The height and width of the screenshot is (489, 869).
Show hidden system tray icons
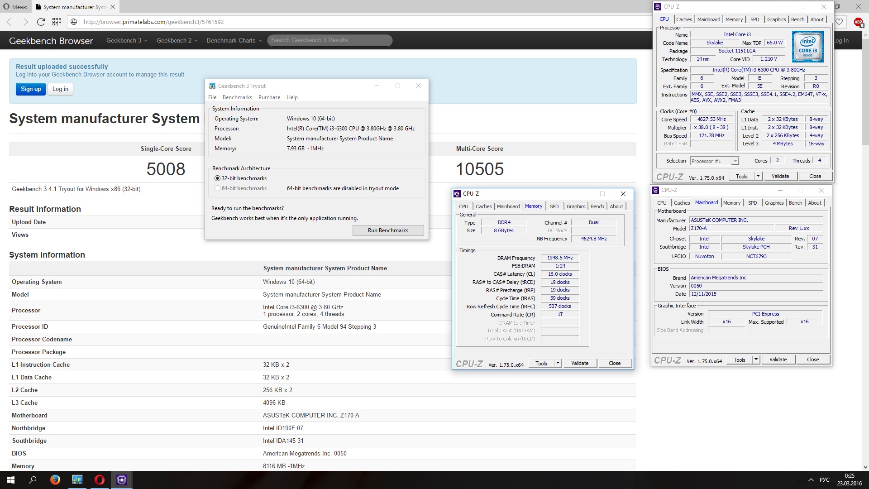(811, 480)
